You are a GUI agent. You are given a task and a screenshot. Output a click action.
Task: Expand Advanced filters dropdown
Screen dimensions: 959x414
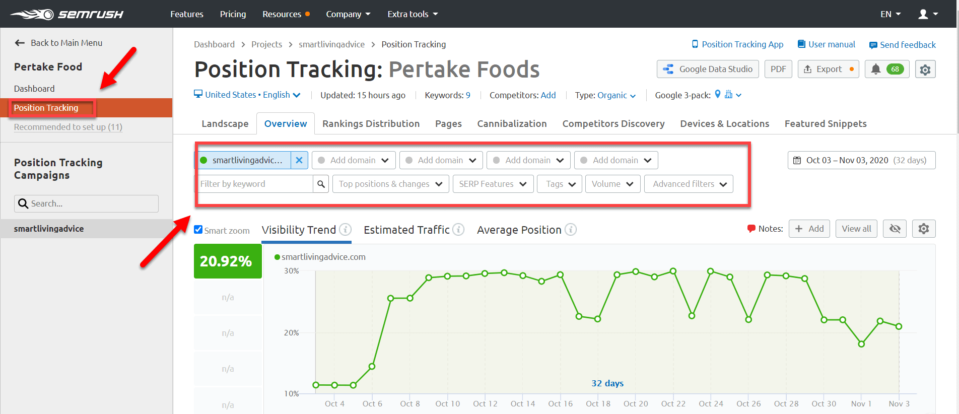(689, 184)
